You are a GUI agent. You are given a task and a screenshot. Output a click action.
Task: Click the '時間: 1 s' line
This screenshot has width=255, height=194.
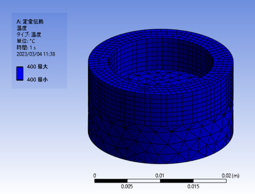[26, 48]
